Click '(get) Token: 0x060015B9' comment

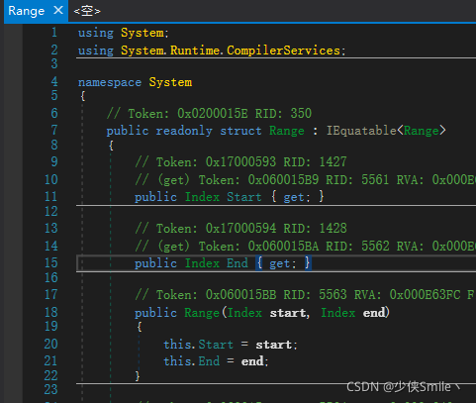coord(238,180)
